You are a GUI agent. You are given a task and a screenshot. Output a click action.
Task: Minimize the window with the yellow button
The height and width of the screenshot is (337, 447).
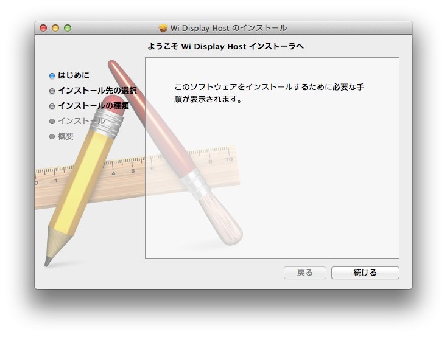tap(55, 28)
